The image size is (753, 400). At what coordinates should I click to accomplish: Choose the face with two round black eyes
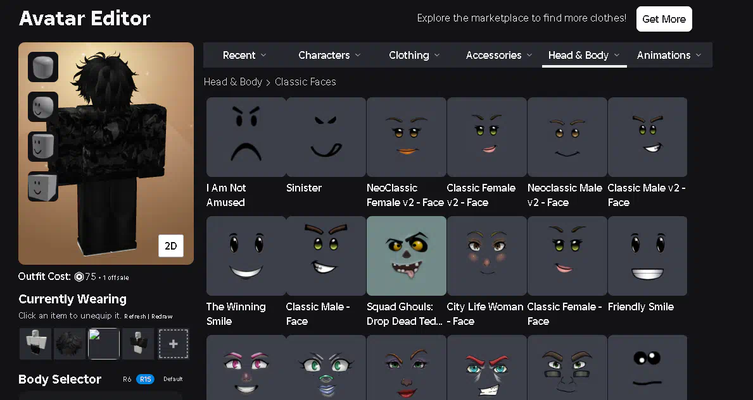point(648,367)
